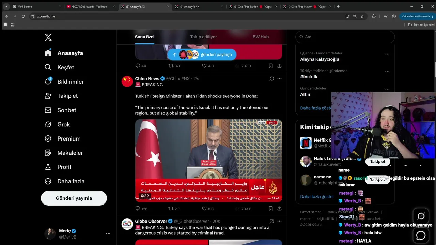436x245 pixels.
Task: Open more options for #incirlik trend
Action: coord(387,72)
